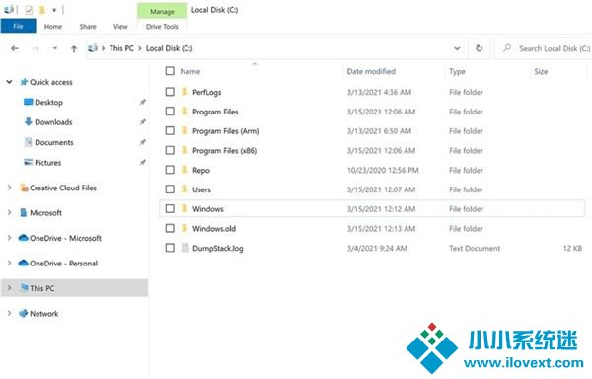
Task: Open the File menu tab
Action: pos(18,26)
